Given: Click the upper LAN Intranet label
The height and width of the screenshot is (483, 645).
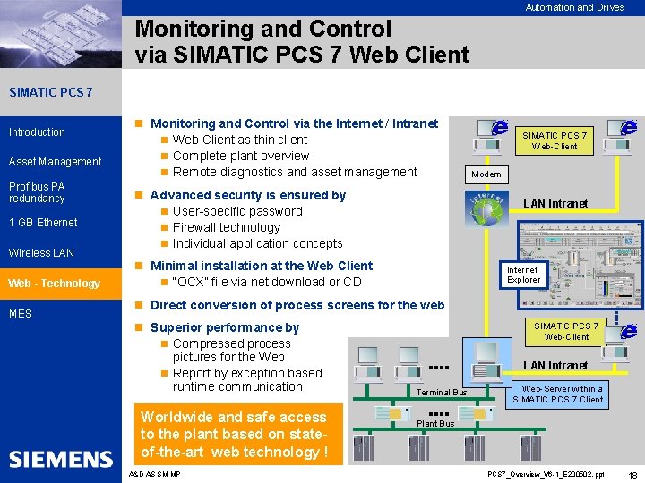Looking at the screenshot, I should click(555, 204).
